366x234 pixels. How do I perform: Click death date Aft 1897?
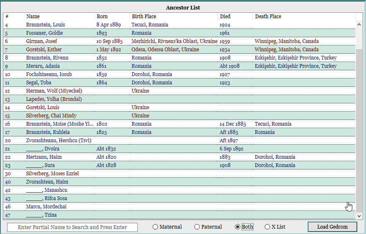[229, 141]
